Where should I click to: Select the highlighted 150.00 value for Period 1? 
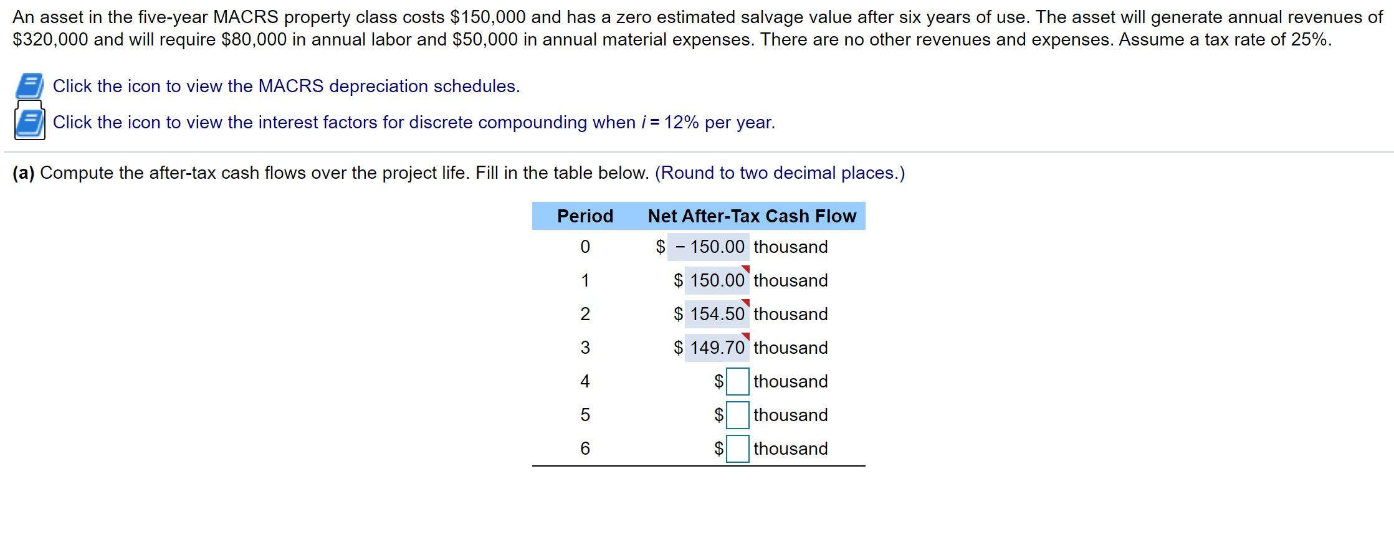[717, 280]
